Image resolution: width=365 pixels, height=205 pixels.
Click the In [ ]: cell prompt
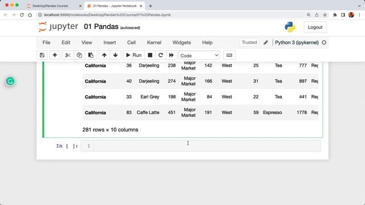[67, 146]
